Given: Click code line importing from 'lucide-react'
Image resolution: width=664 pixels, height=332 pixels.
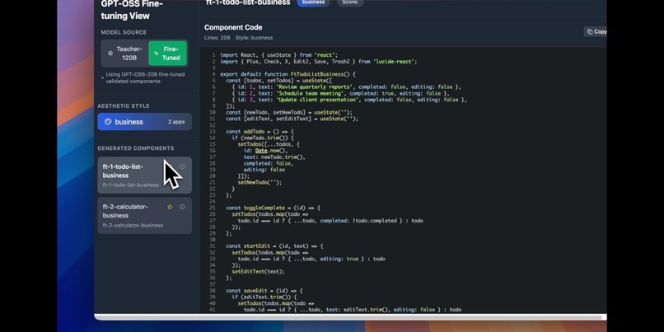Looking at the screenshot, I should coord(319,62).
